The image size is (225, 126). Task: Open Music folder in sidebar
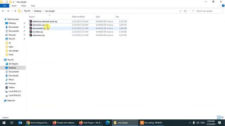(11, 79)
